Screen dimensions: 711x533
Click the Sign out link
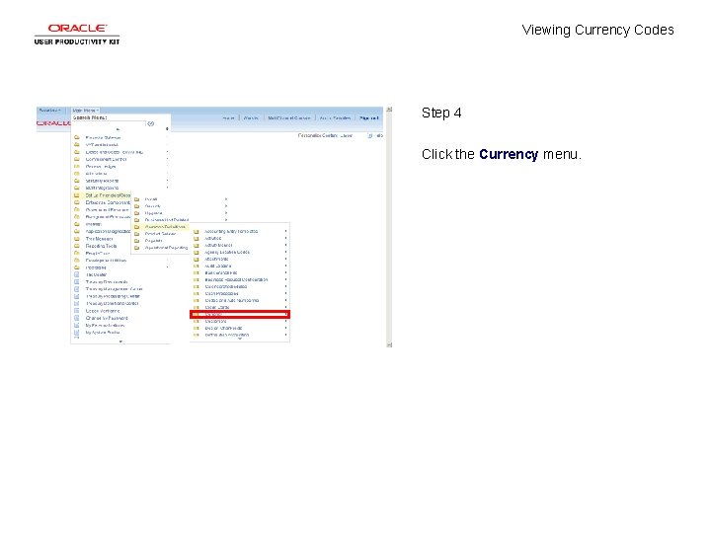coord(368,117)
